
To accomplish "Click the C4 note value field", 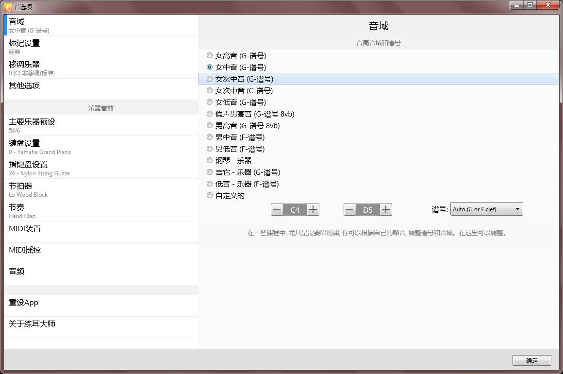I will click(x=295, y=210).
